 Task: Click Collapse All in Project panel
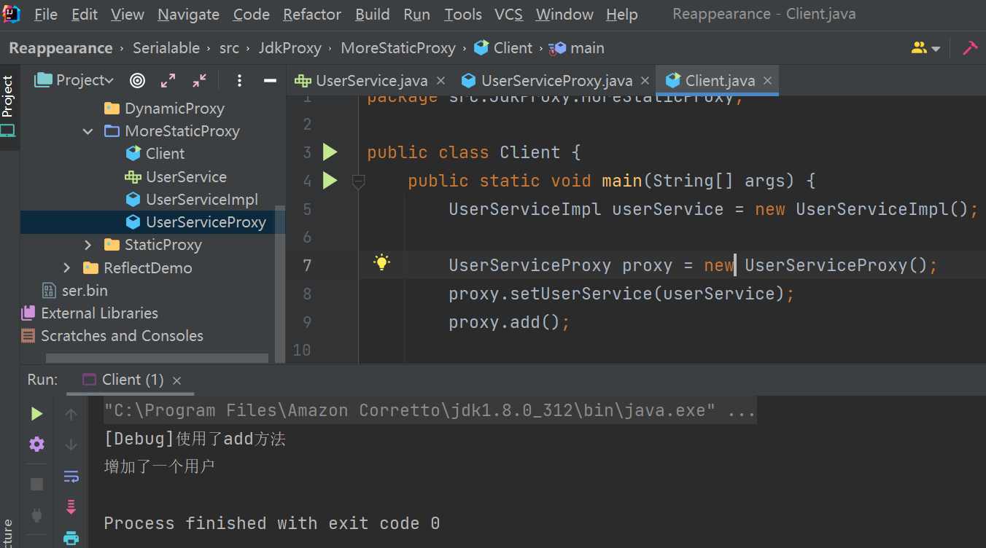[200, 80]
